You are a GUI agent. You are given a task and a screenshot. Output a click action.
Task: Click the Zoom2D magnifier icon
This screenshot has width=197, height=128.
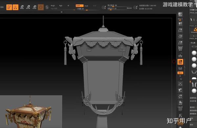pyautogui.click(x=180, y=30)
